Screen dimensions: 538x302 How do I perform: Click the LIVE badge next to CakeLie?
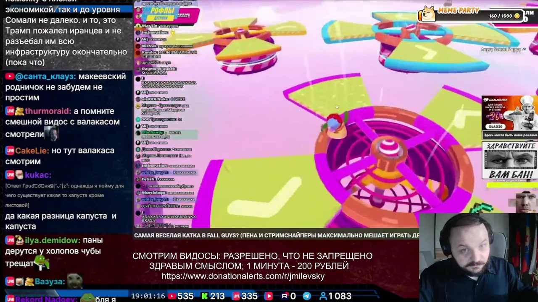pyautogui.click(x=10, y=151)
